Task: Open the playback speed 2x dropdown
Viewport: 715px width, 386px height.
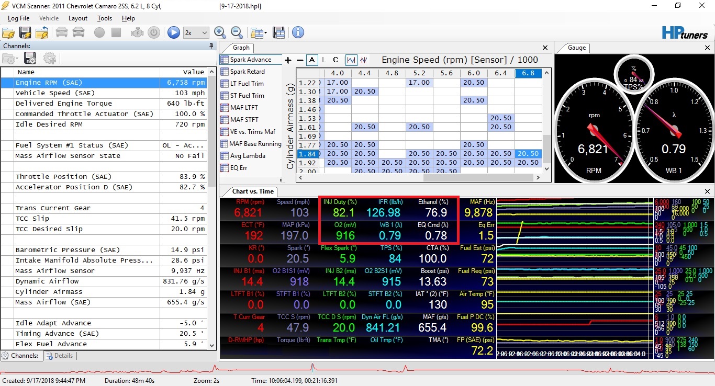Action: click(196, 32)
